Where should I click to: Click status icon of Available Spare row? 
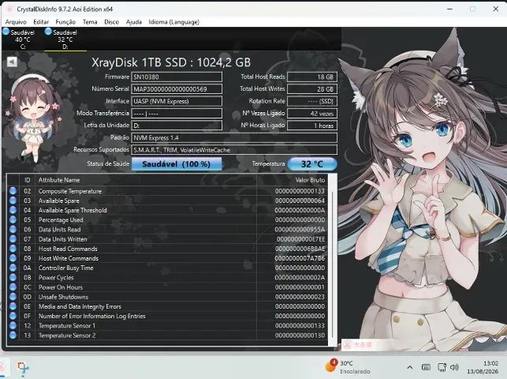pos(13,201)
